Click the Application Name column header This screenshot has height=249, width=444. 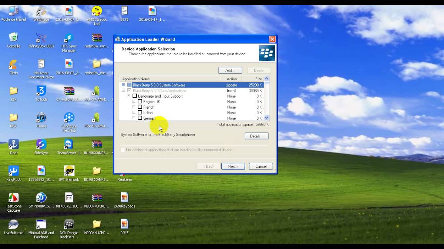170,79
